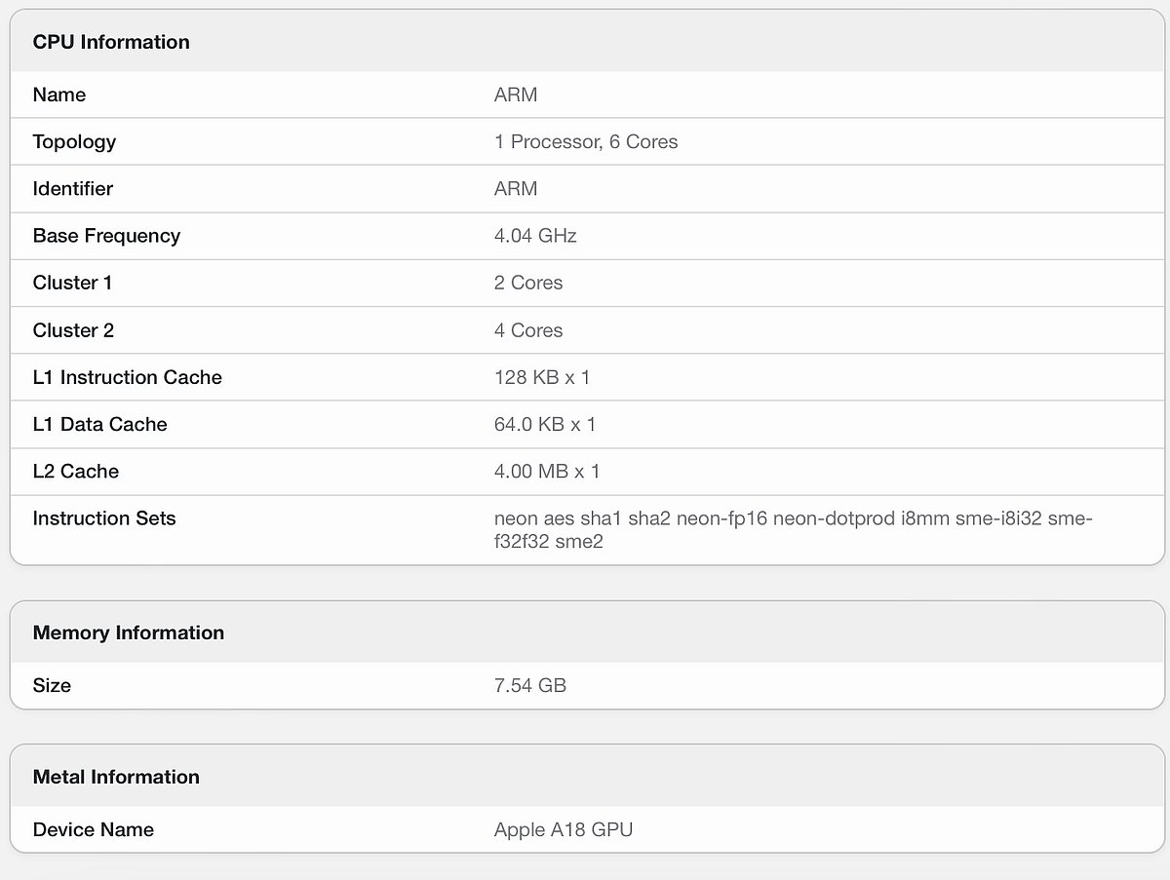This screenshot has width=1170, height=880.
Task: Click the Metal Information section header
Action: tap(115, 777)
